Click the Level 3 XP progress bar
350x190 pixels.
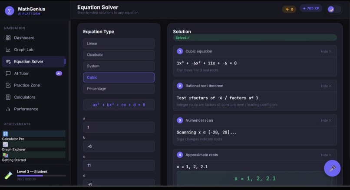[x=42, y=176]
